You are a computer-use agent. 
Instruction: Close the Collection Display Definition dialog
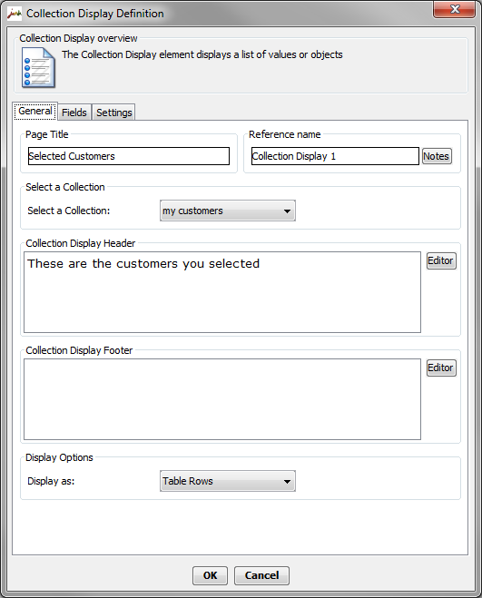click(454, 9)
